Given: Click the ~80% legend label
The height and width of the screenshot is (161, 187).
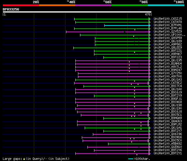Looking at the screenshot, I should [143, 2].
